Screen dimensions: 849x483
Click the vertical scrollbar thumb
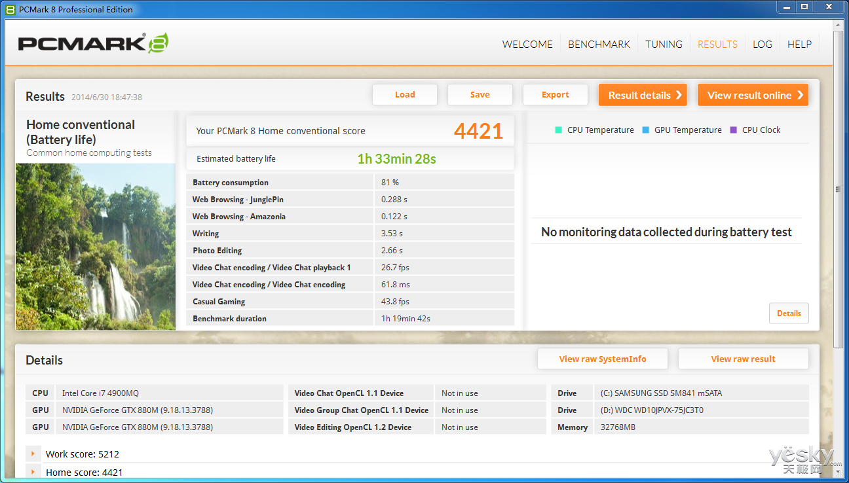pyautogui.click(x=838, y=189)
